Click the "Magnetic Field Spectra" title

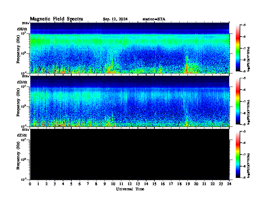[x=57, y=19]
